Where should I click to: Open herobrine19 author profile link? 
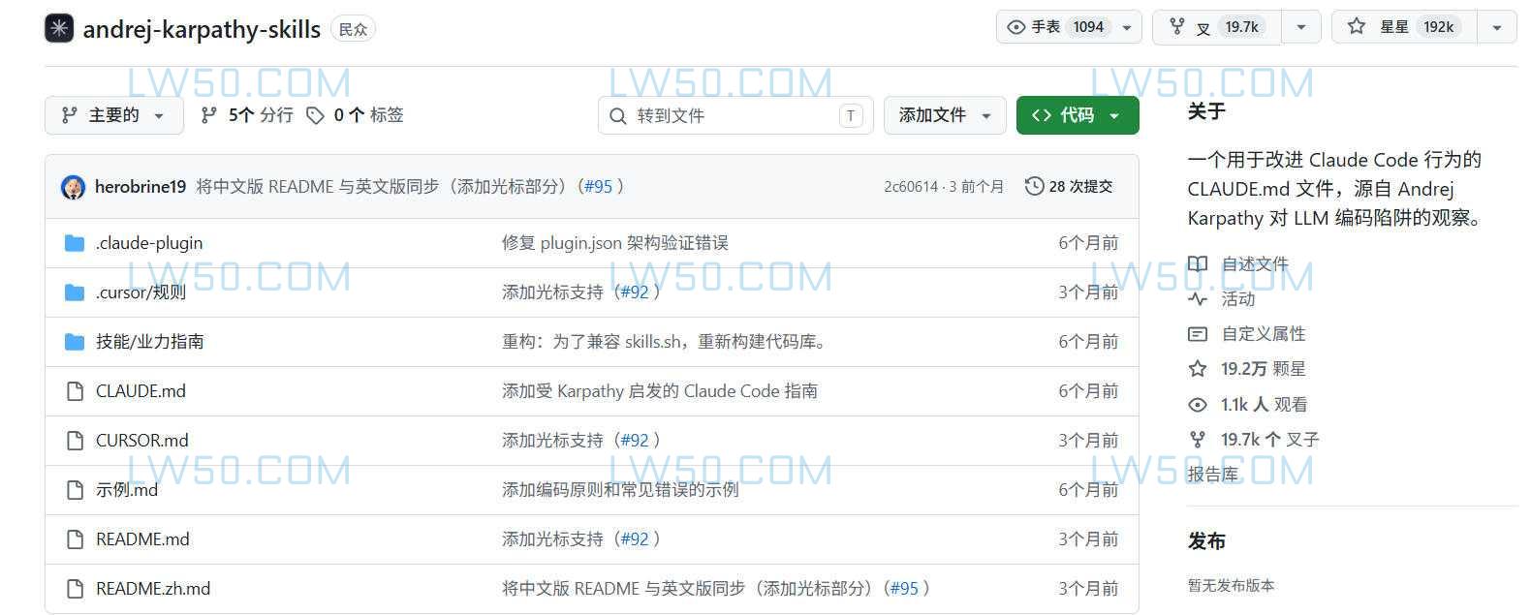coord(141,186)
